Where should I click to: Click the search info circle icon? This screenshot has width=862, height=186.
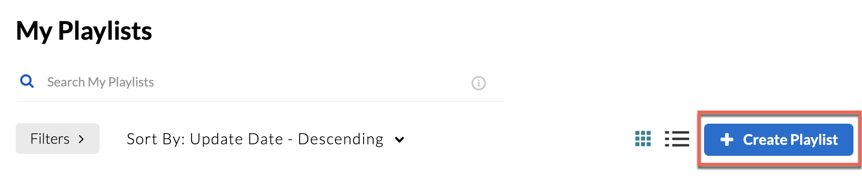(478, 83)
